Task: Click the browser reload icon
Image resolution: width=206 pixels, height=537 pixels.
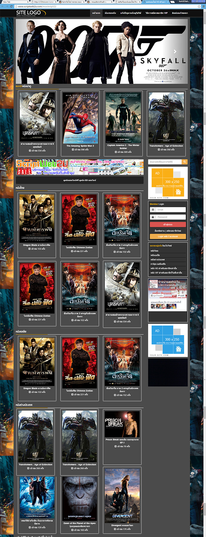Action: pyautogui.click(x=11, y=6)
